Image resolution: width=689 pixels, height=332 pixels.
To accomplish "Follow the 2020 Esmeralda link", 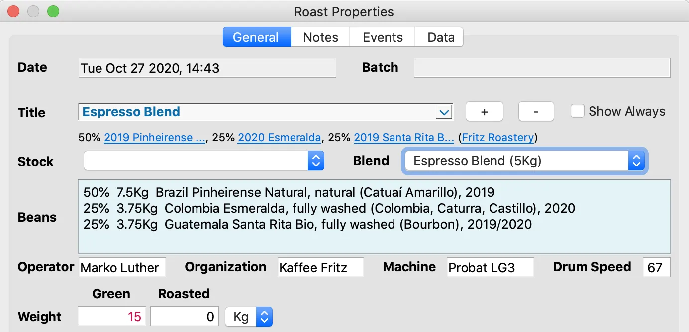I will pyautogui.click(x=279, y=138).
